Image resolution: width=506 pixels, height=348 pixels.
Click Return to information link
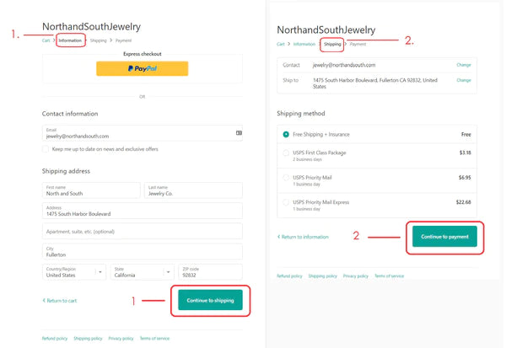[x=303, y=237]
